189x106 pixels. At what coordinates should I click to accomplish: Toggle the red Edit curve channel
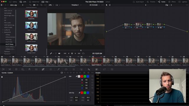coord(82,76)
